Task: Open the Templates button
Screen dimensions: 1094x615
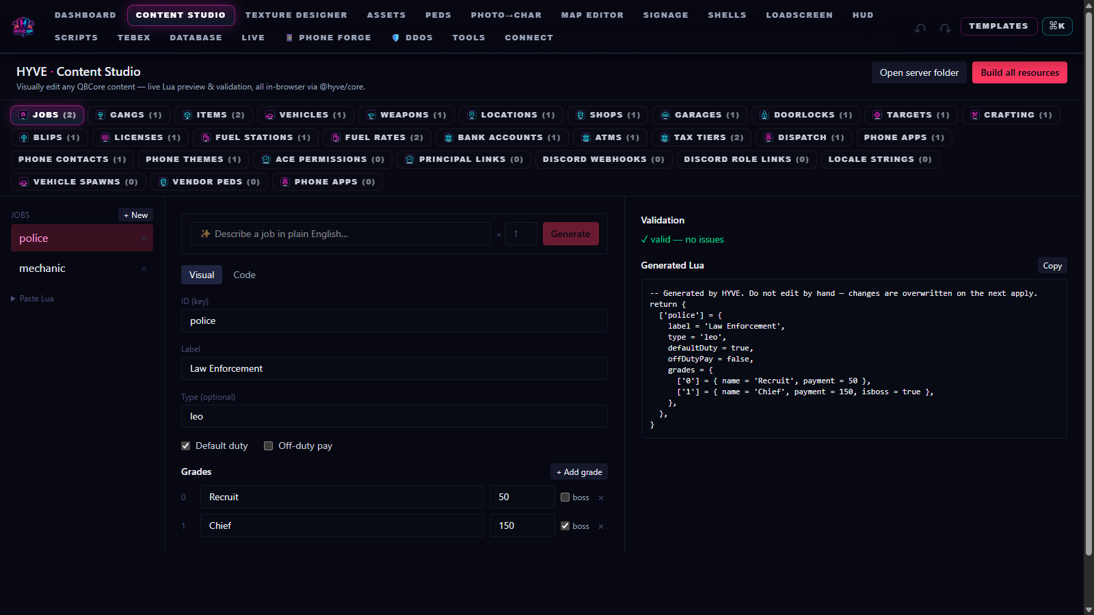Action: 998,26
